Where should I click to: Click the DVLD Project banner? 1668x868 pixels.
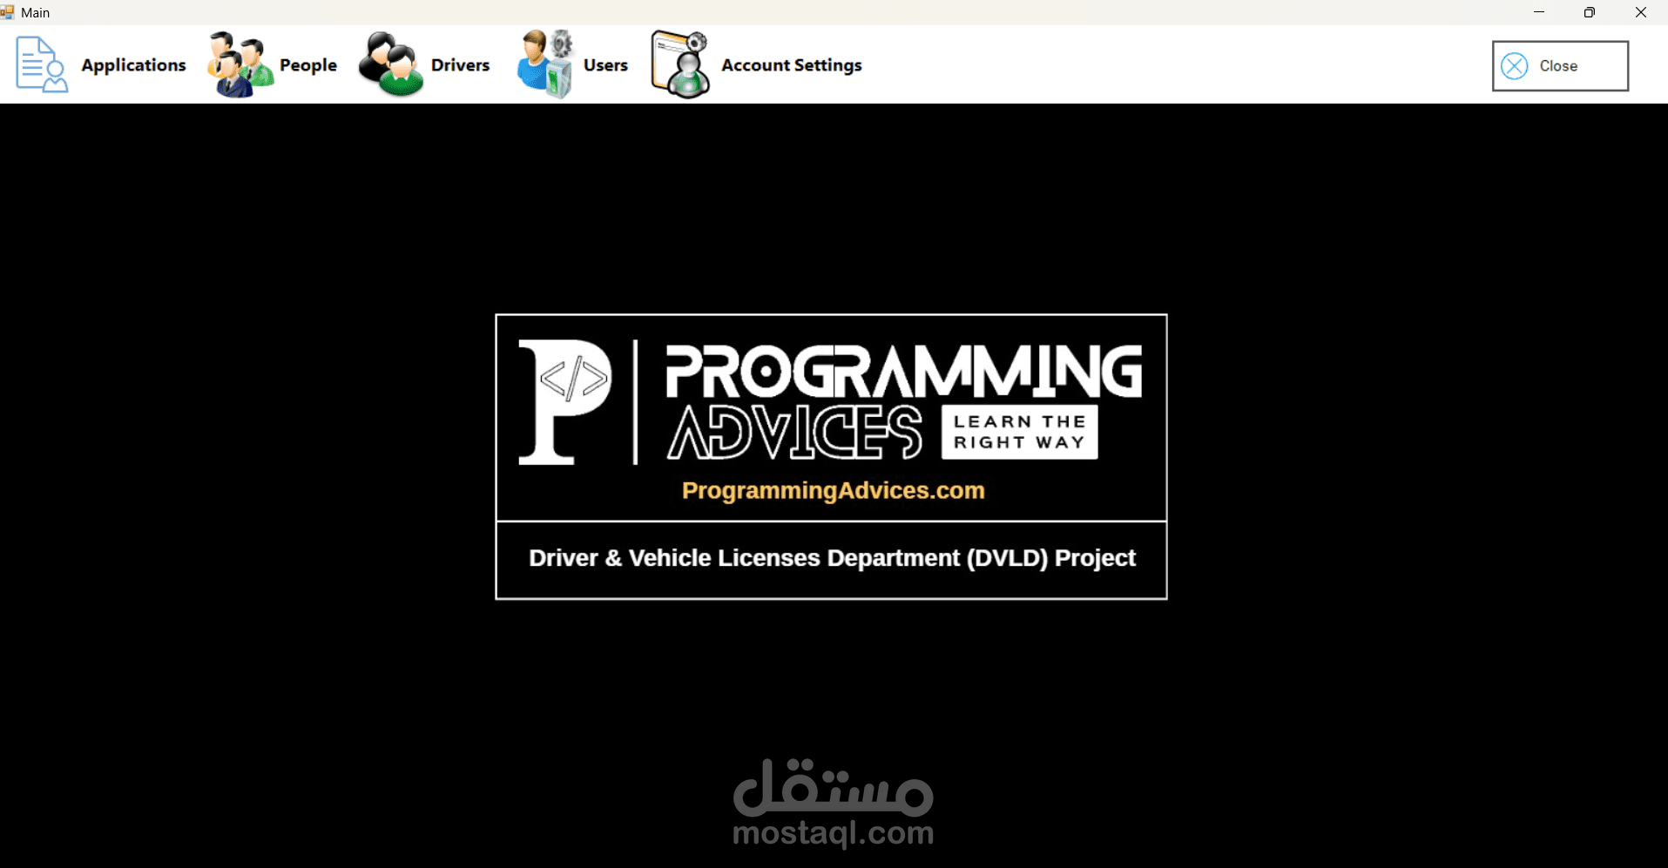[x=830, y=558]
